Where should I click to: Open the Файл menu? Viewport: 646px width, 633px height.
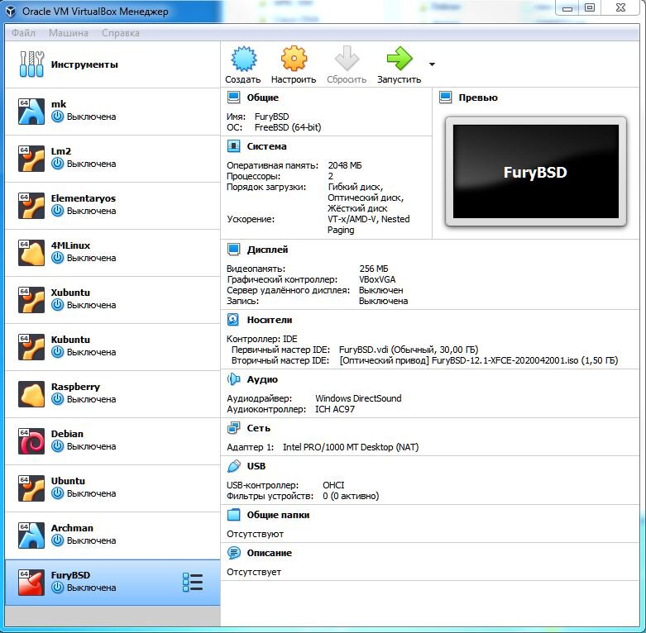point(23,33)
